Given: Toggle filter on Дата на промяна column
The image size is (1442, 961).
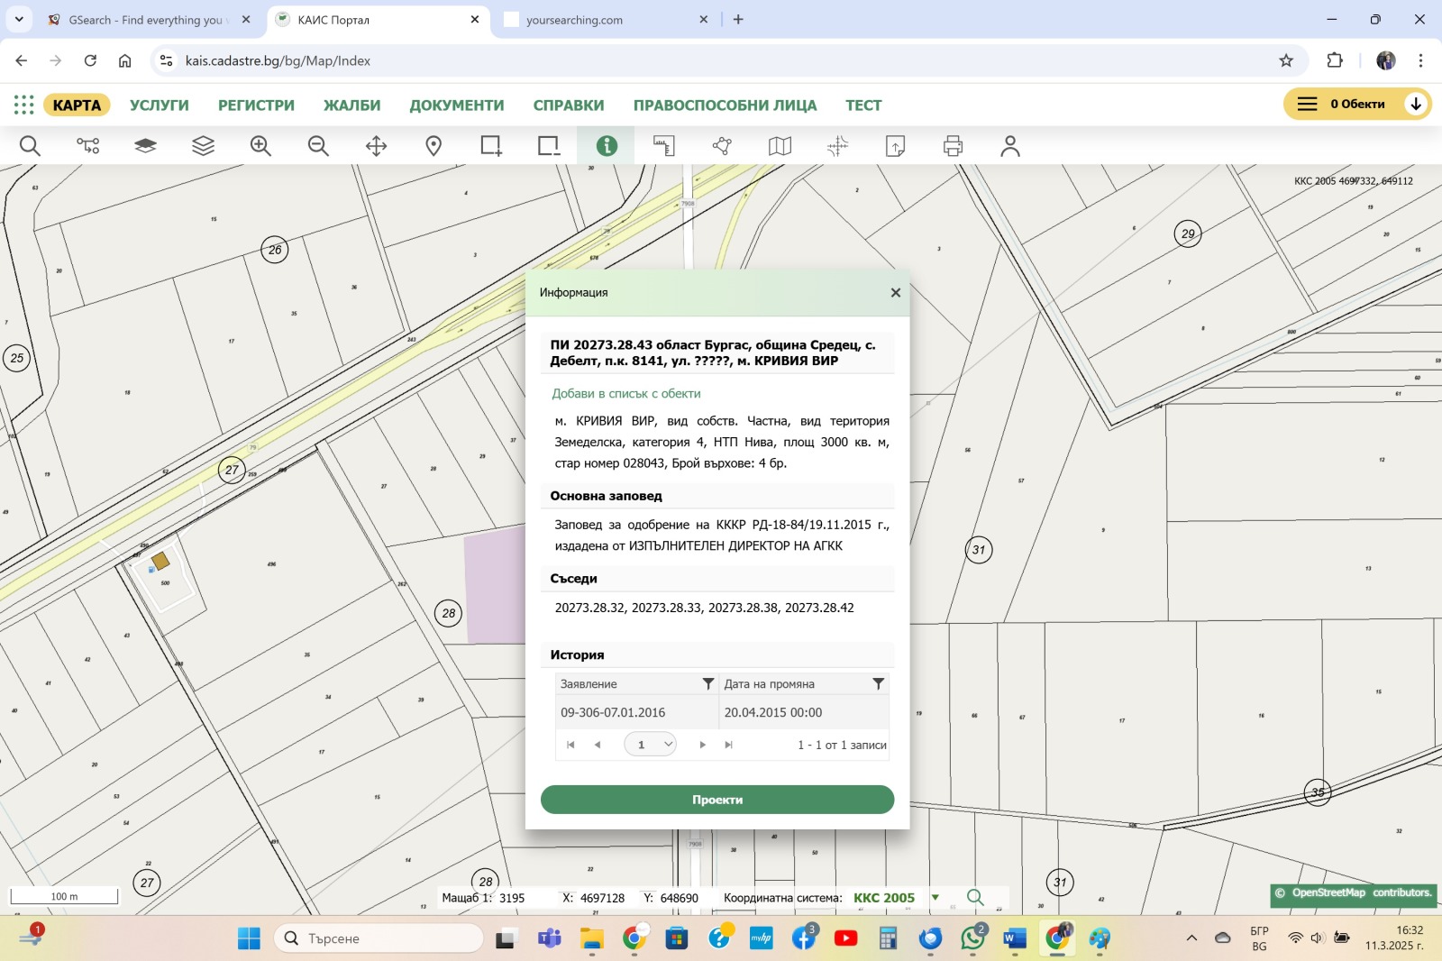Looking at the screenshot, I should pyautogui.click(x=879, y=683).
